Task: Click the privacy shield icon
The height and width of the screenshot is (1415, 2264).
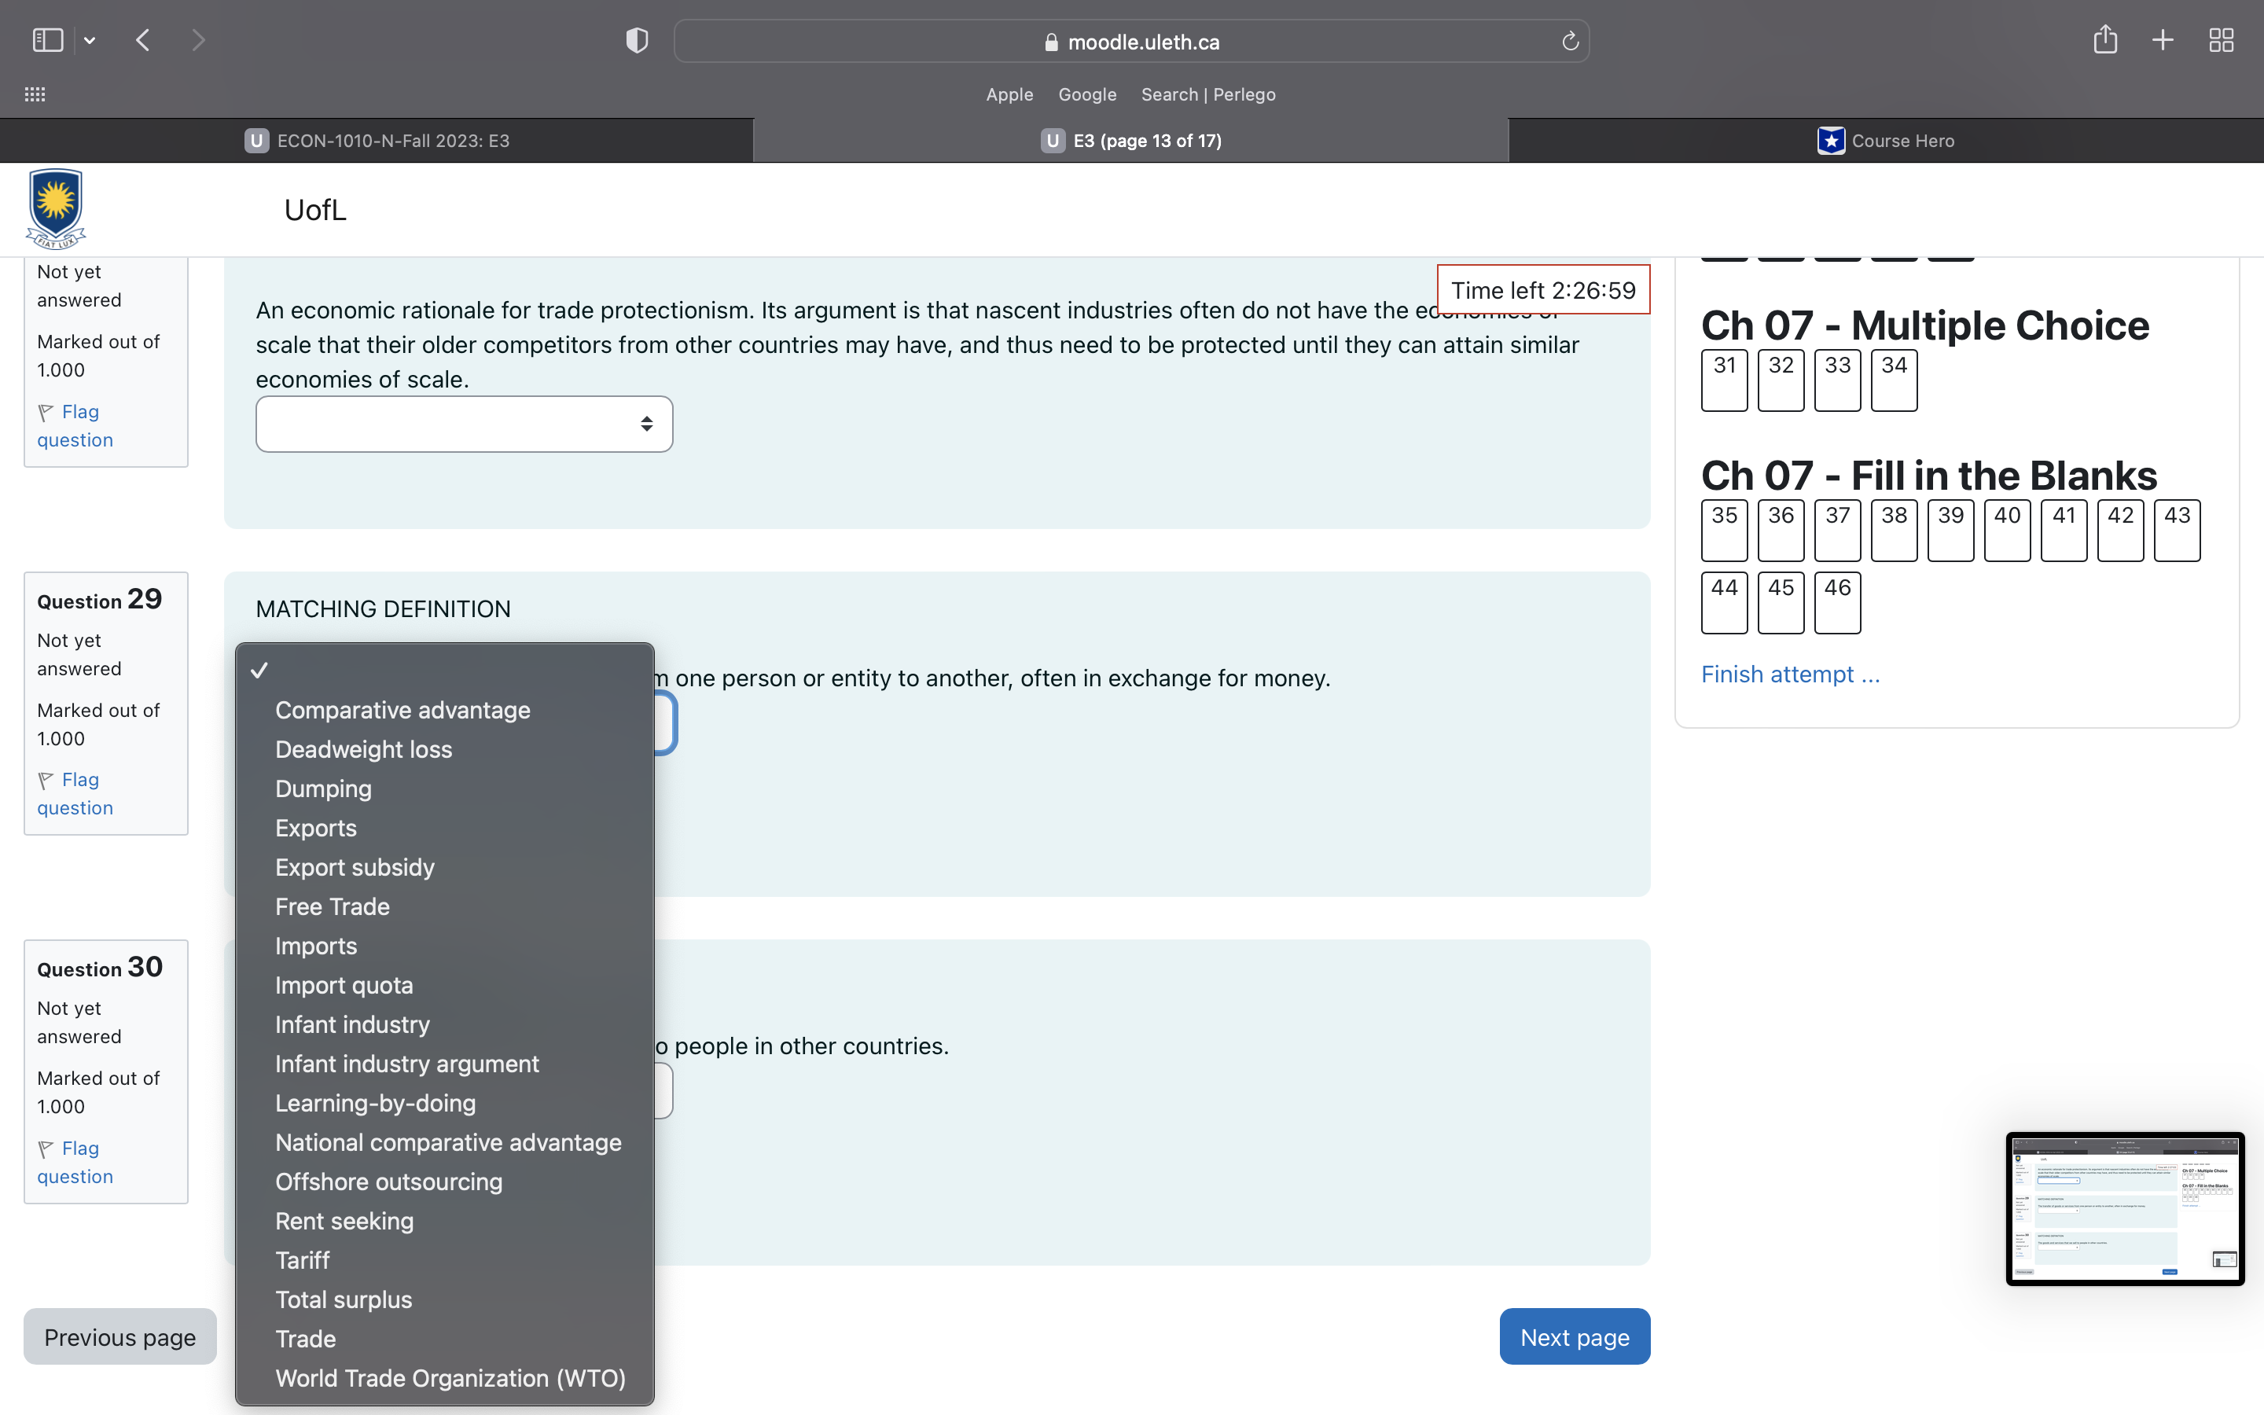Action: coord(636,40)
